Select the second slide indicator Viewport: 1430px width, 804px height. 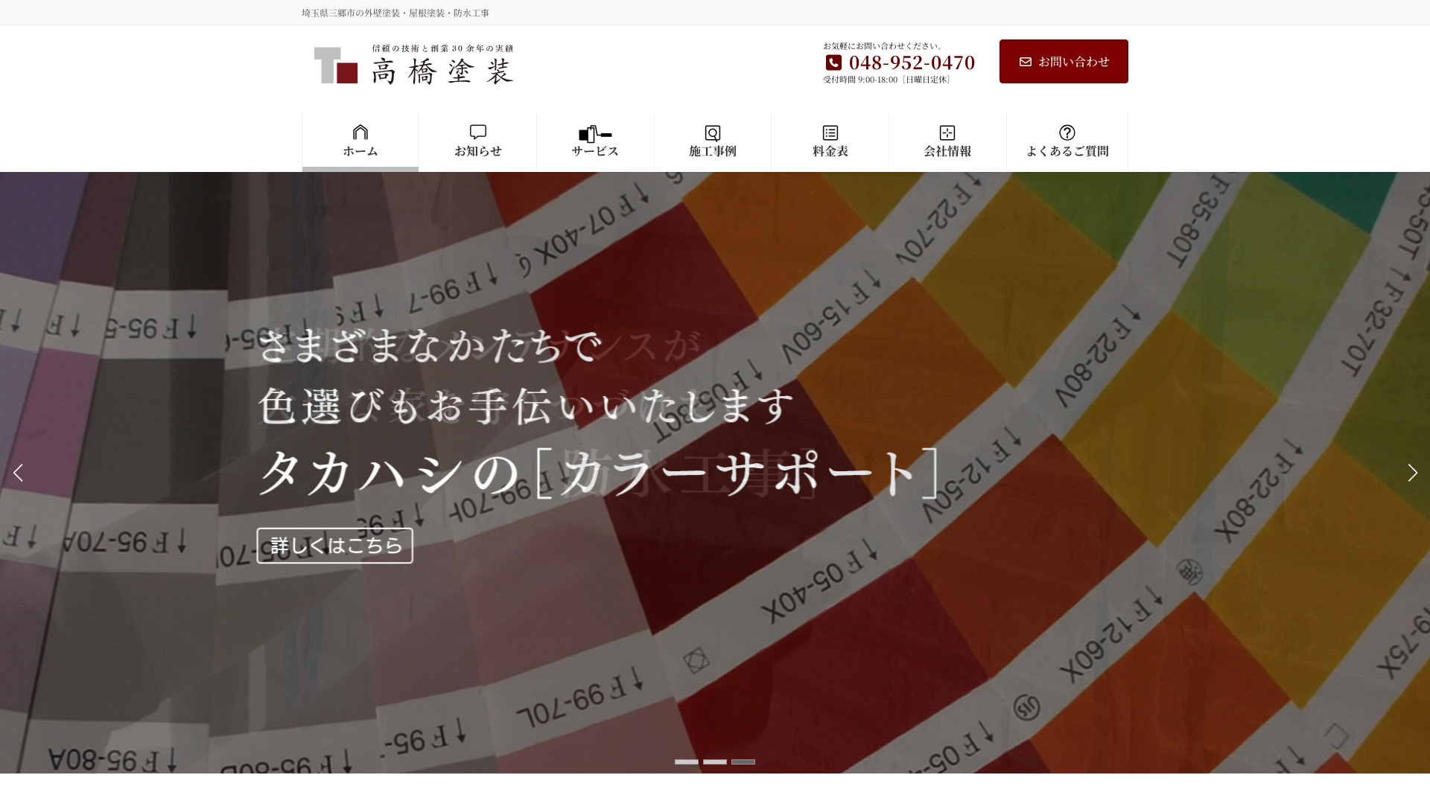(x=715, y=762)
